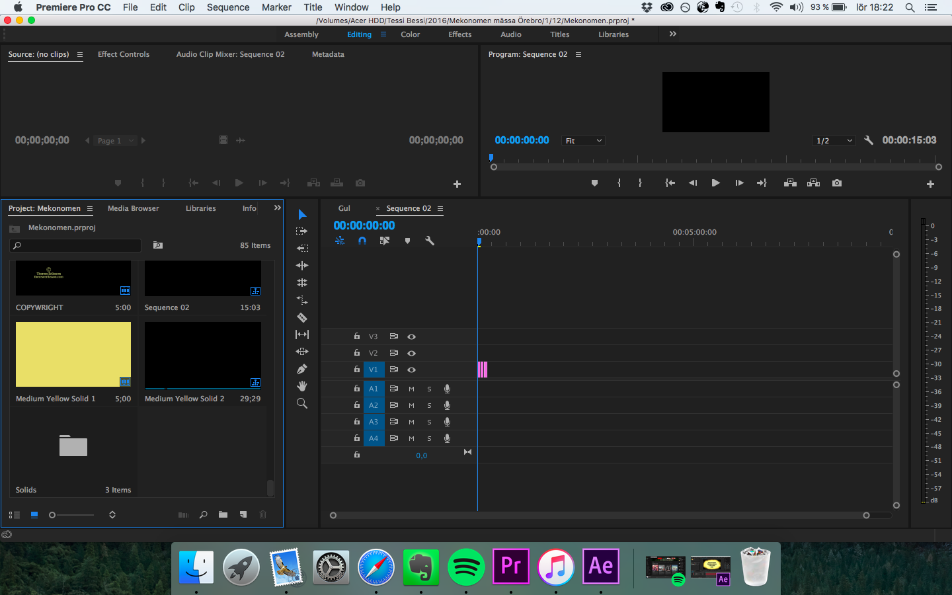Click the New Item icon in Project panel

coord(243,515)
